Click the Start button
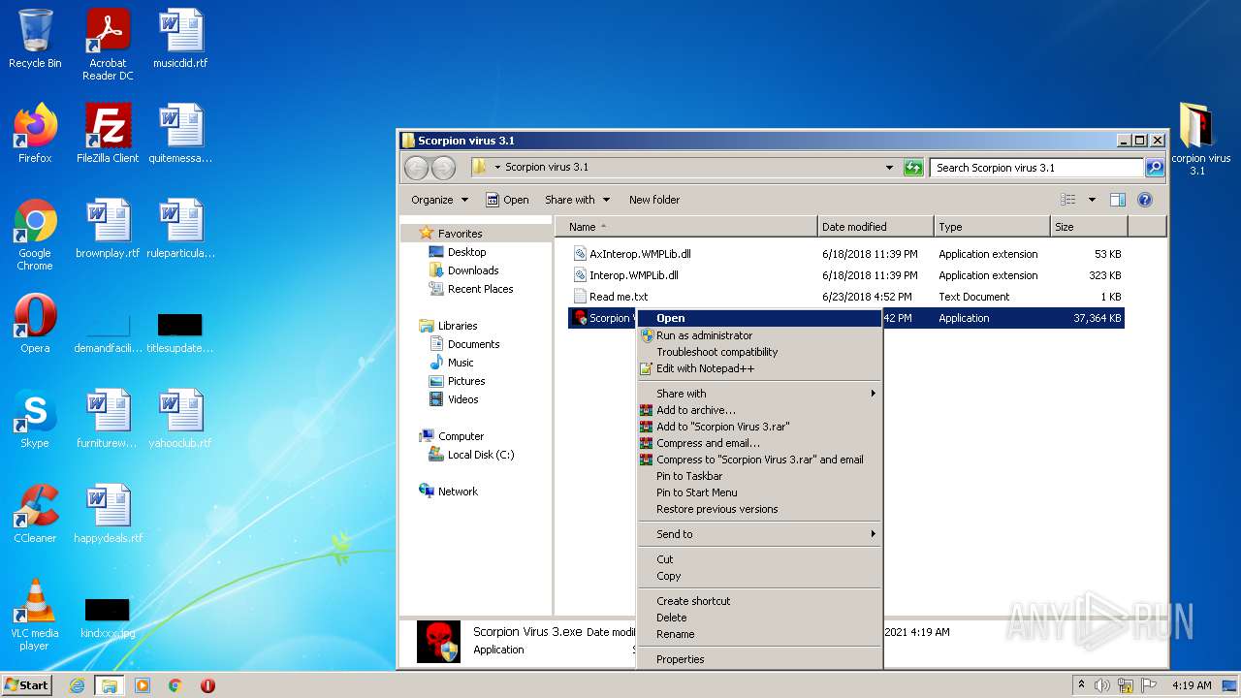This screenshot has width=1241, height=698. [27, 685]
